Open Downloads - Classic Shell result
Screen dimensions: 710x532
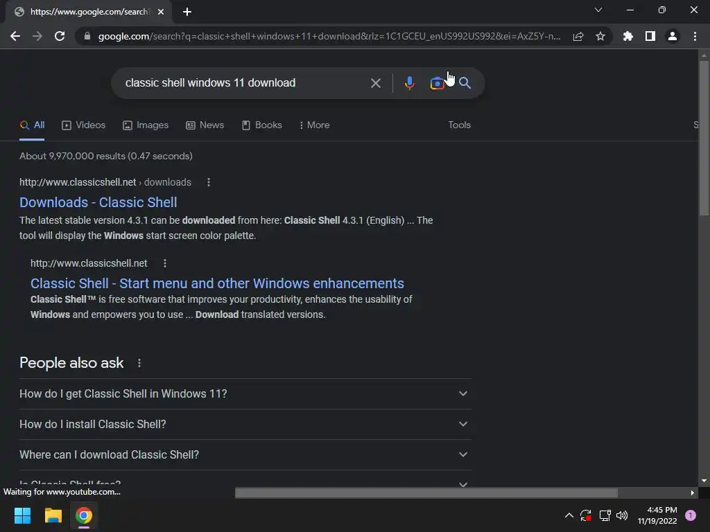(x=98, y=202)
